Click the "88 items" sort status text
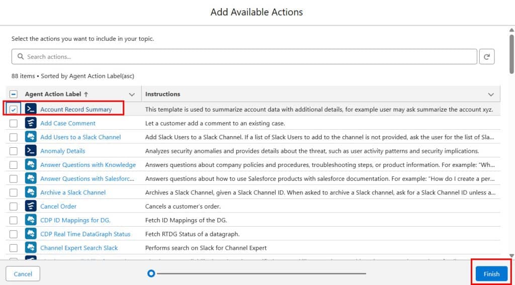This screenshot has width=515, height=285. [72, 76]
